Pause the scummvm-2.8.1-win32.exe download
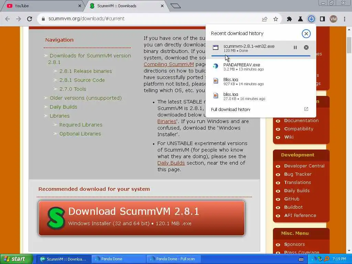352x264 pixels. tap(295, 47)
